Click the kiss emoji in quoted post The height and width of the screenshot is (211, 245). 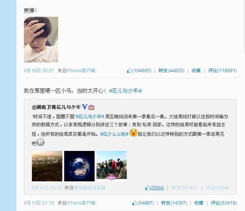click(x=133, y=133)
